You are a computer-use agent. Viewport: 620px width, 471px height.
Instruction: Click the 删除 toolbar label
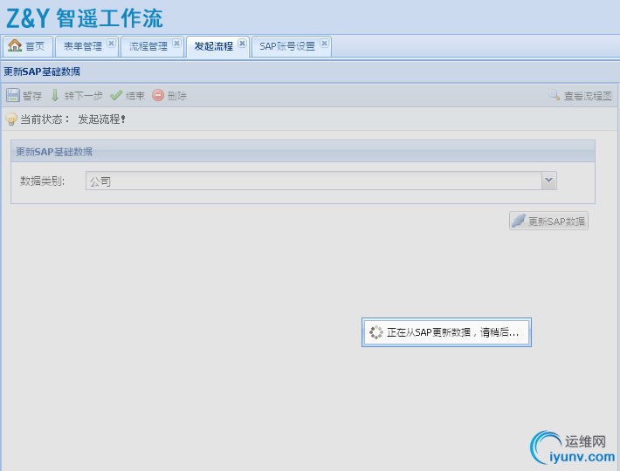(176, 96)
